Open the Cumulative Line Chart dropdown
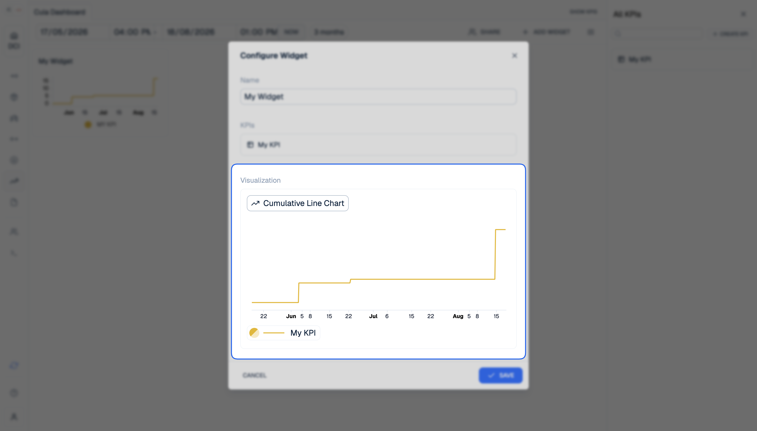The width and height of the screenshot is (757, 431). click(x=298, y=203)
